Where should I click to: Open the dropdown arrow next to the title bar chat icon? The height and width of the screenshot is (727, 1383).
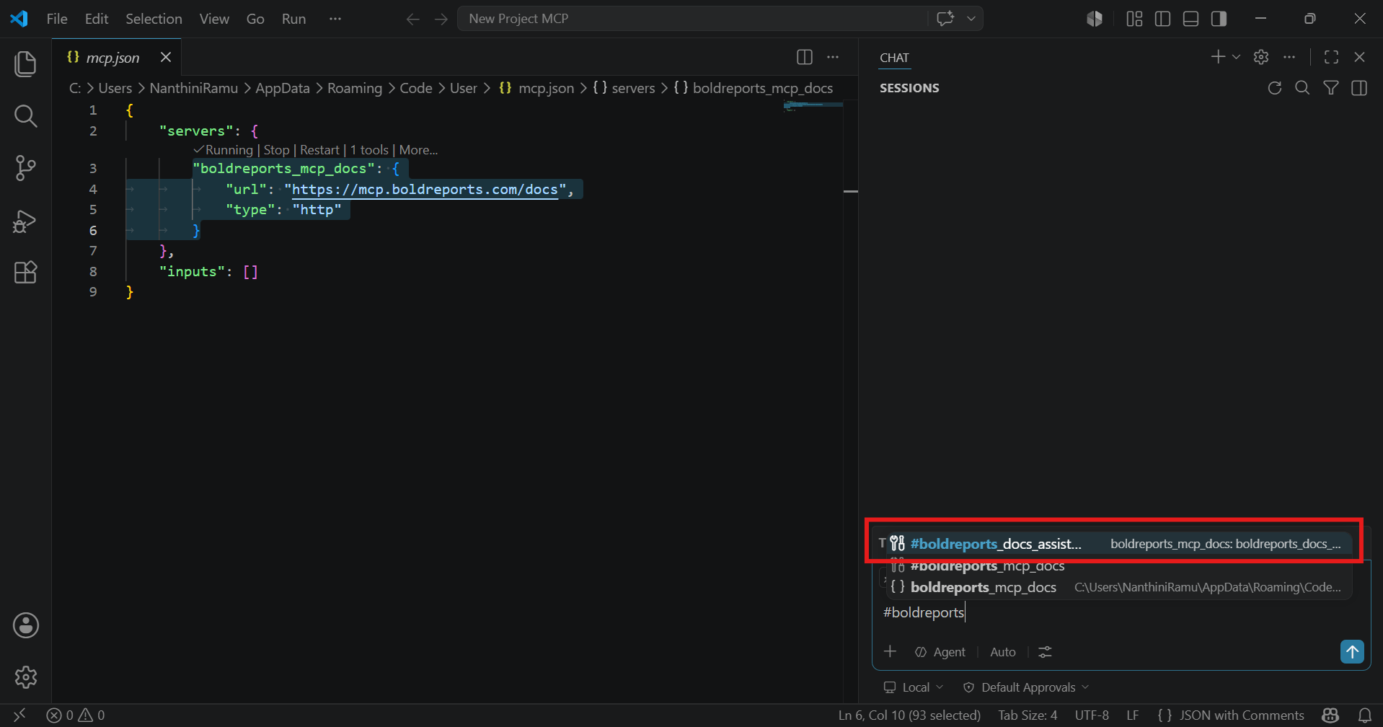pyautogui.click(x=971, y=19)
